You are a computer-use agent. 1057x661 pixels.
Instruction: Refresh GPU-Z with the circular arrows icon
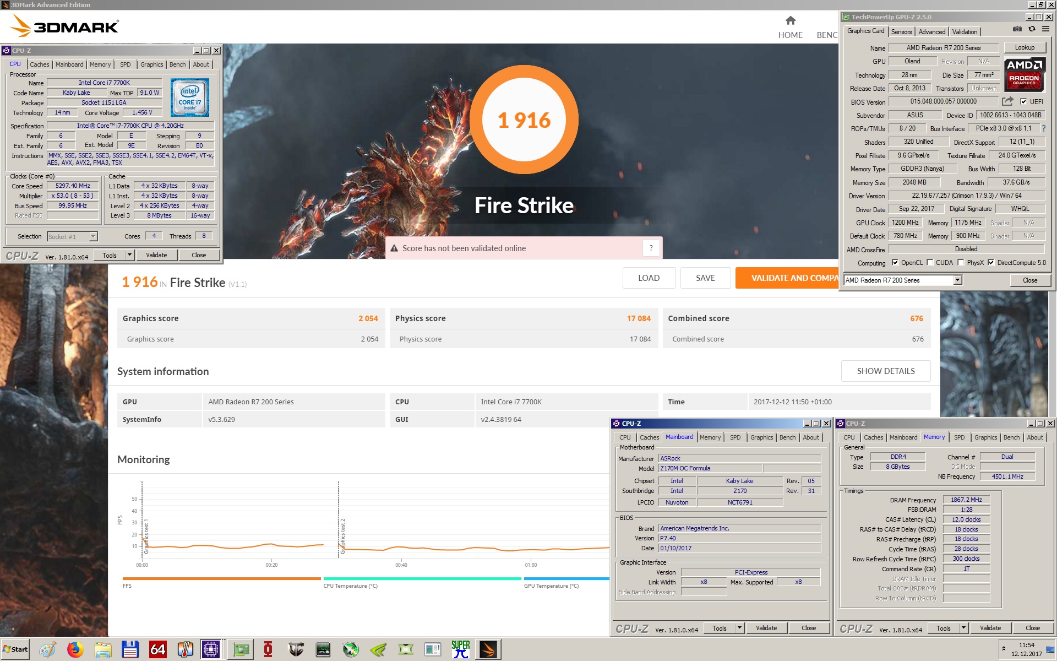click(1032, 29)
